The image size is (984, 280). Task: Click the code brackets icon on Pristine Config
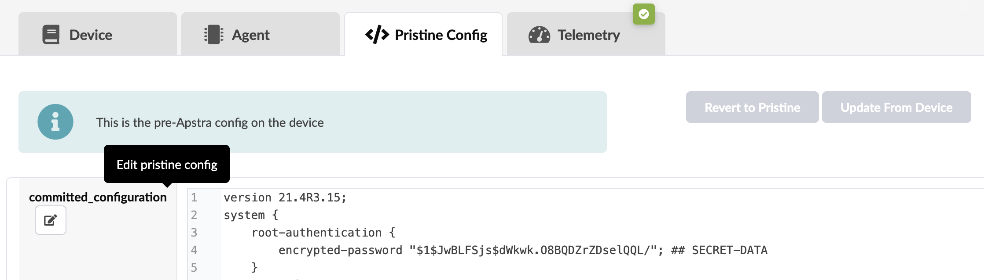377,35
